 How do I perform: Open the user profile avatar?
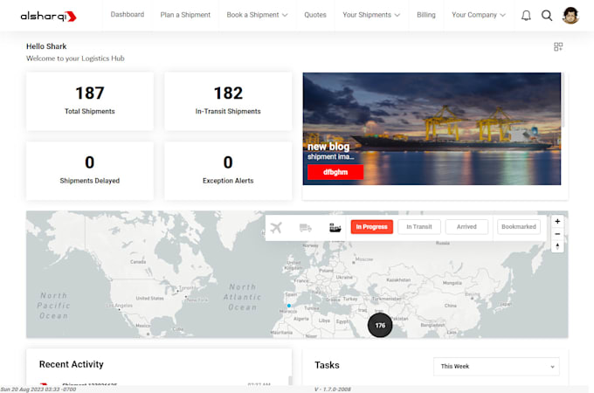(x=570, y=16)
